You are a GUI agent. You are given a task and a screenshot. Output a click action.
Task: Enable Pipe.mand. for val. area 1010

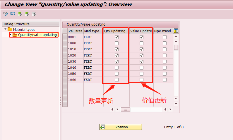pyautogui.click(x=165, y=49)
